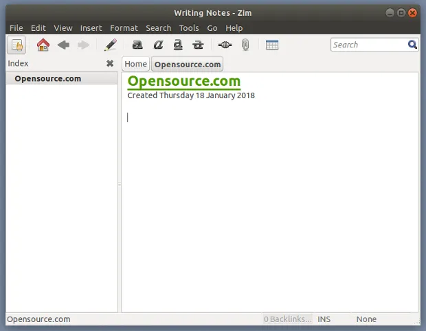Click the back arrow in toolbar

click(63, 45)
